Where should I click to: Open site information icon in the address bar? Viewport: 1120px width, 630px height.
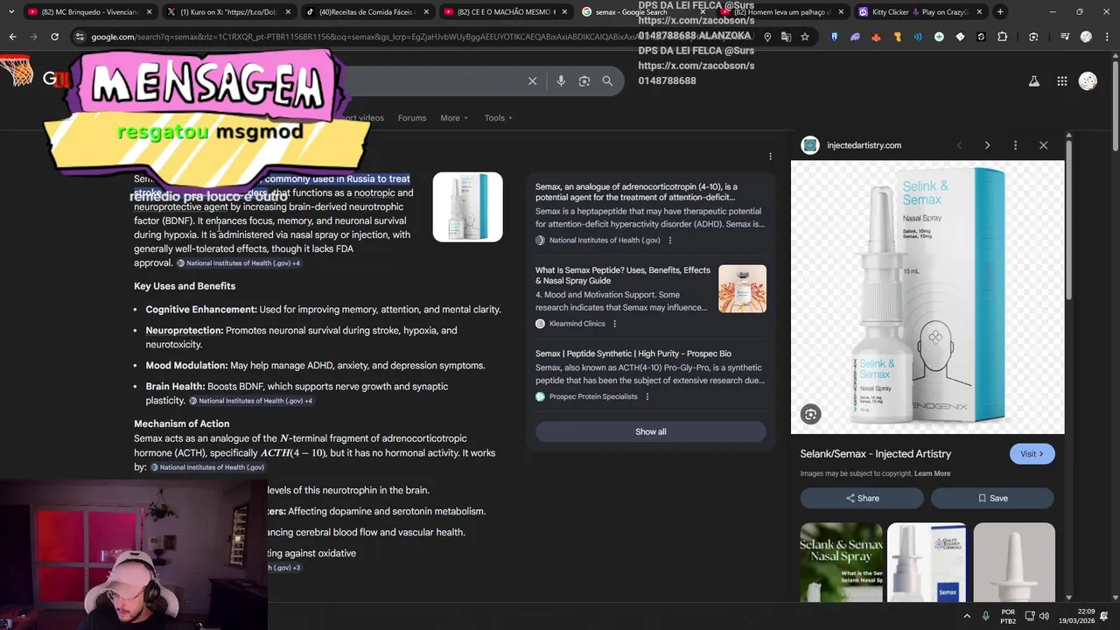80,37
